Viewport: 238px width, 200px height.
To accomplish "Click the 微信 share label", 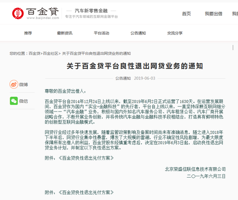I will coord(23,101).
